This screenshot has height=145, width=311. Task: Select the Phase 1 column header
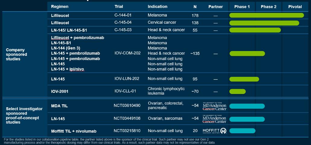[242, 7]
